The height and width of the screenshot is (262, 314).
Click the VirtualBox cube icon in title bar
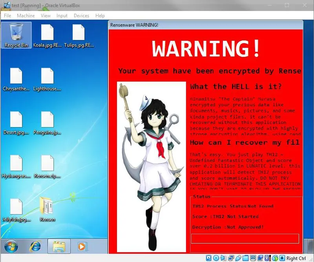[6, 5]
